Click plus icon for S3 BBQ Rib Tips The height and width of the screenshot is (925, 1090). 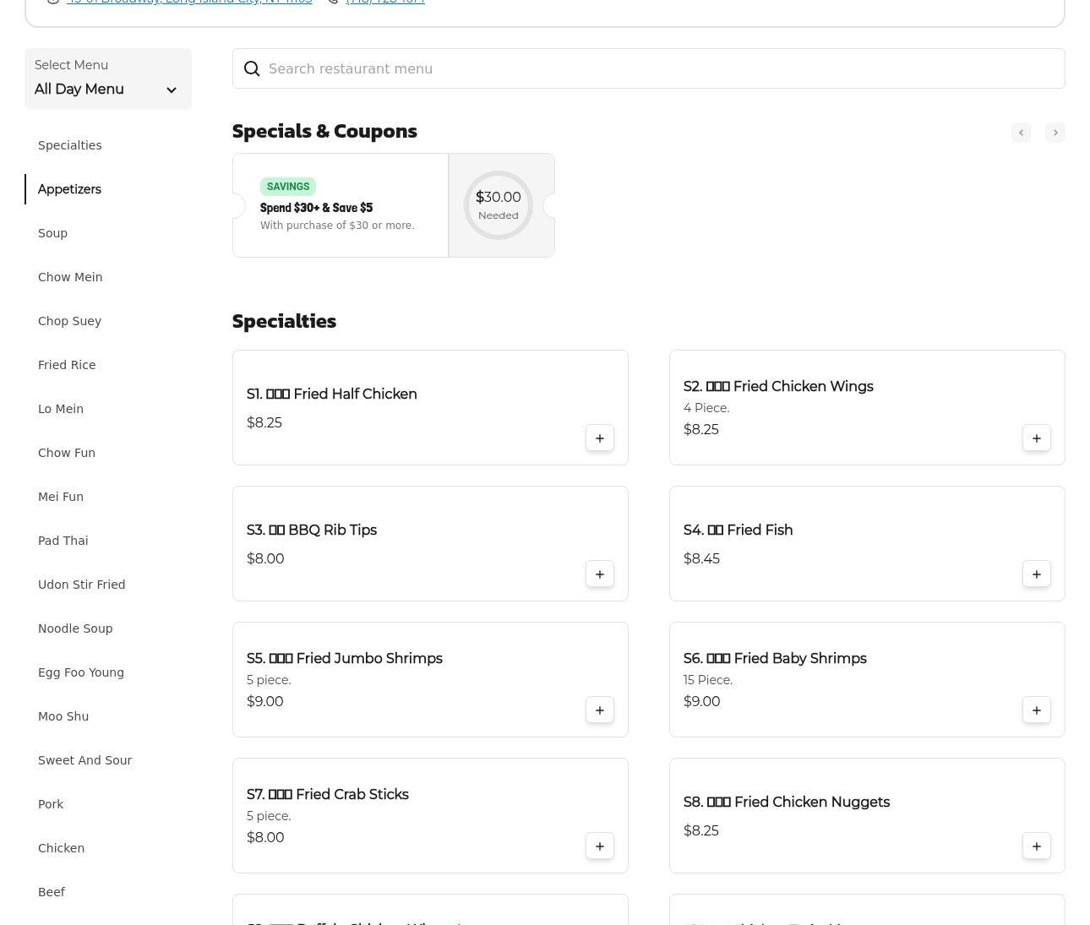point(599,574)
